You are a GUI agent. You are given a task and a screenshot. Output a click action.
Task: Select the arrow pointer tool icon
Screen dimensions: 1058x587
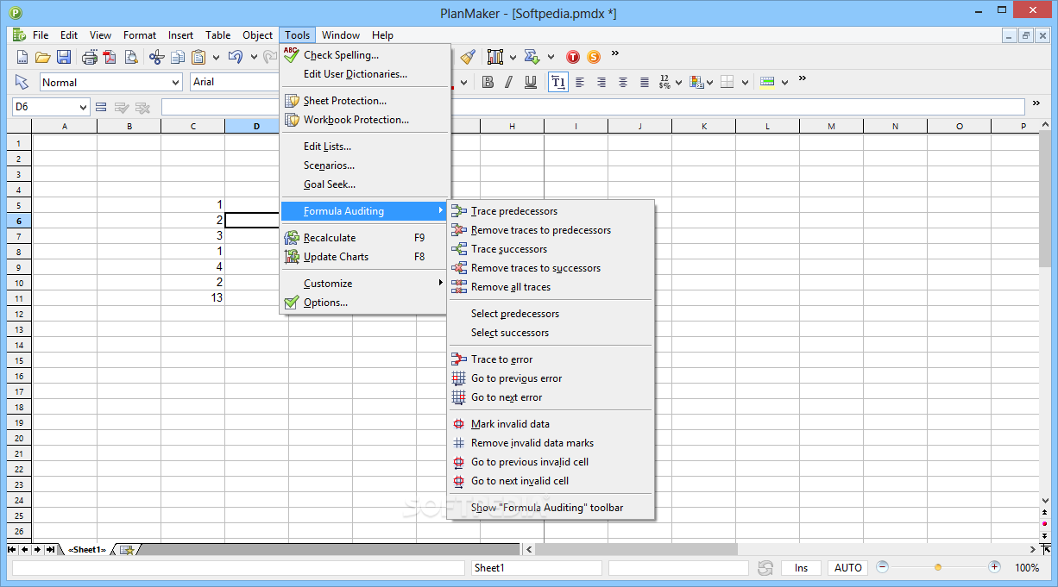(x=22, y=82)
